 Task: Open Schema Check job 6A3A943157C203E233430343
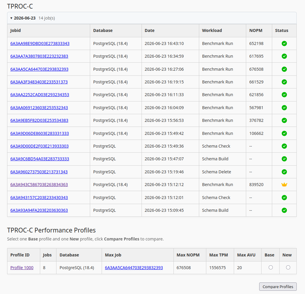click(x=39, y=198)
